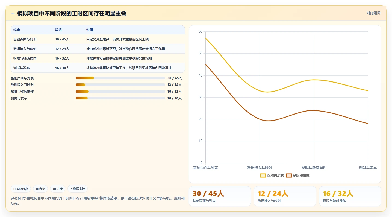The height and width of the screenshot is (217, 392).
Task: Click the 数据 column header
Action: point(58,30)
